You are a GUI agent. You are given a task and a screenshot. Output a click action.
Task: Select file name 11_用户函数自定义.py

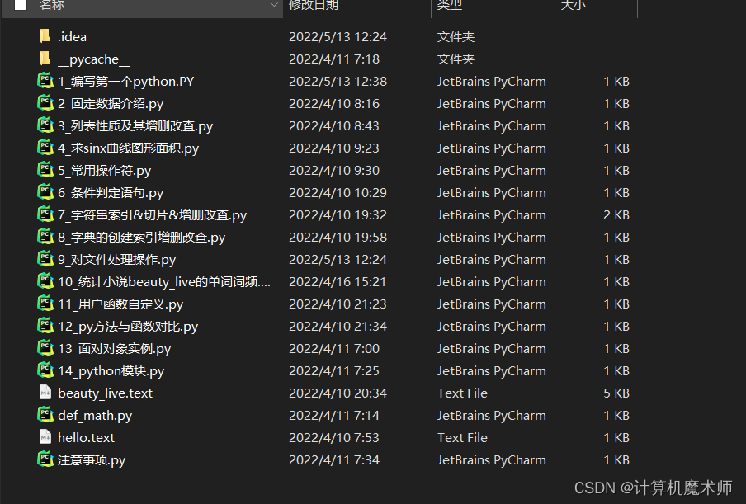point(120,304)
